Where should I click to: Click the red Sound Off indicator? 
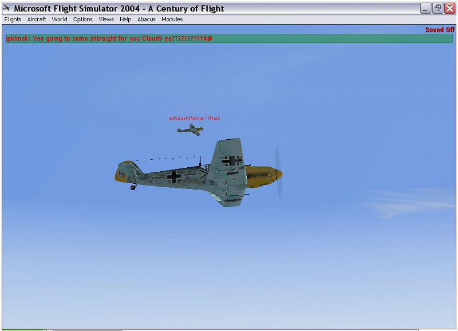(x=440, y=30)
